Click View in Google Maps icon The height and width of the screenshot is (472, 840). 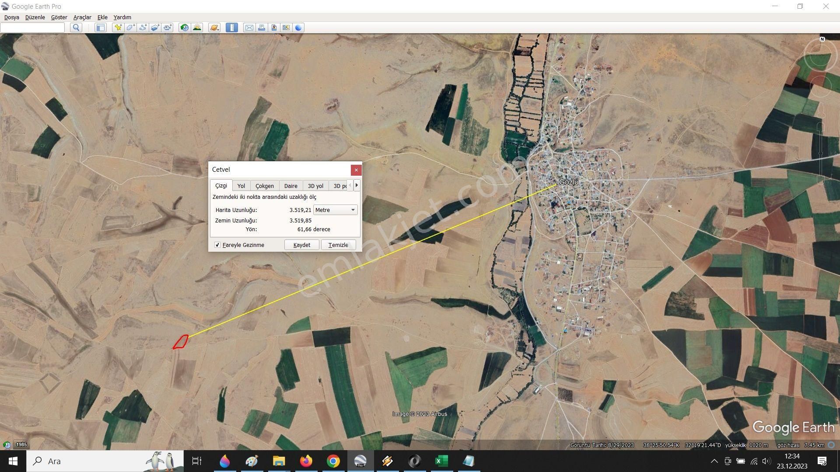click(286, 28)
